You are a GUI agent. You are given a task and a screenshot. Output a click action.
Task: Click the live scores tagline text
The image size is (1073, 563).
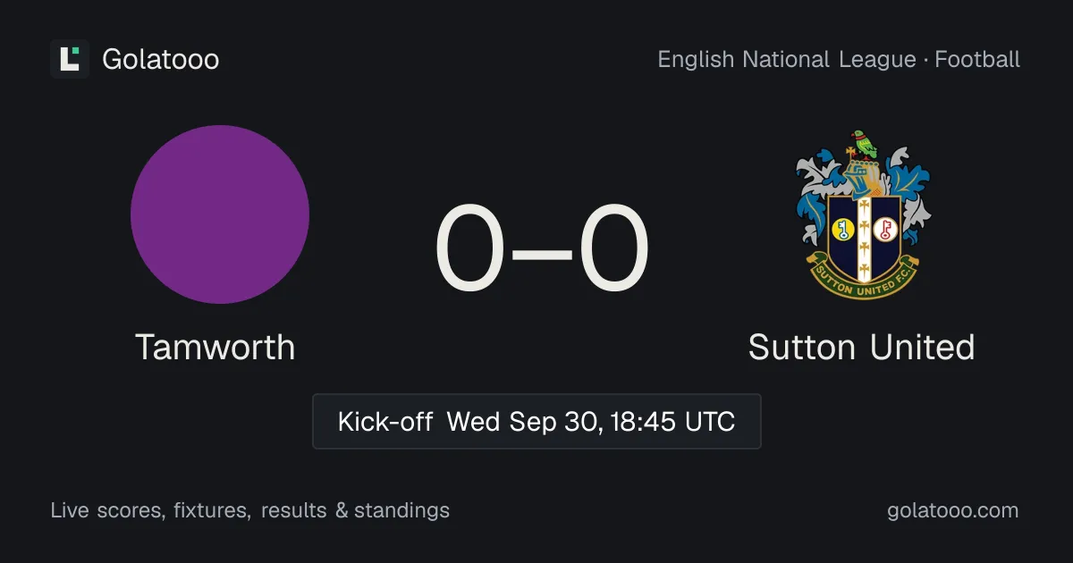(250, 511)
